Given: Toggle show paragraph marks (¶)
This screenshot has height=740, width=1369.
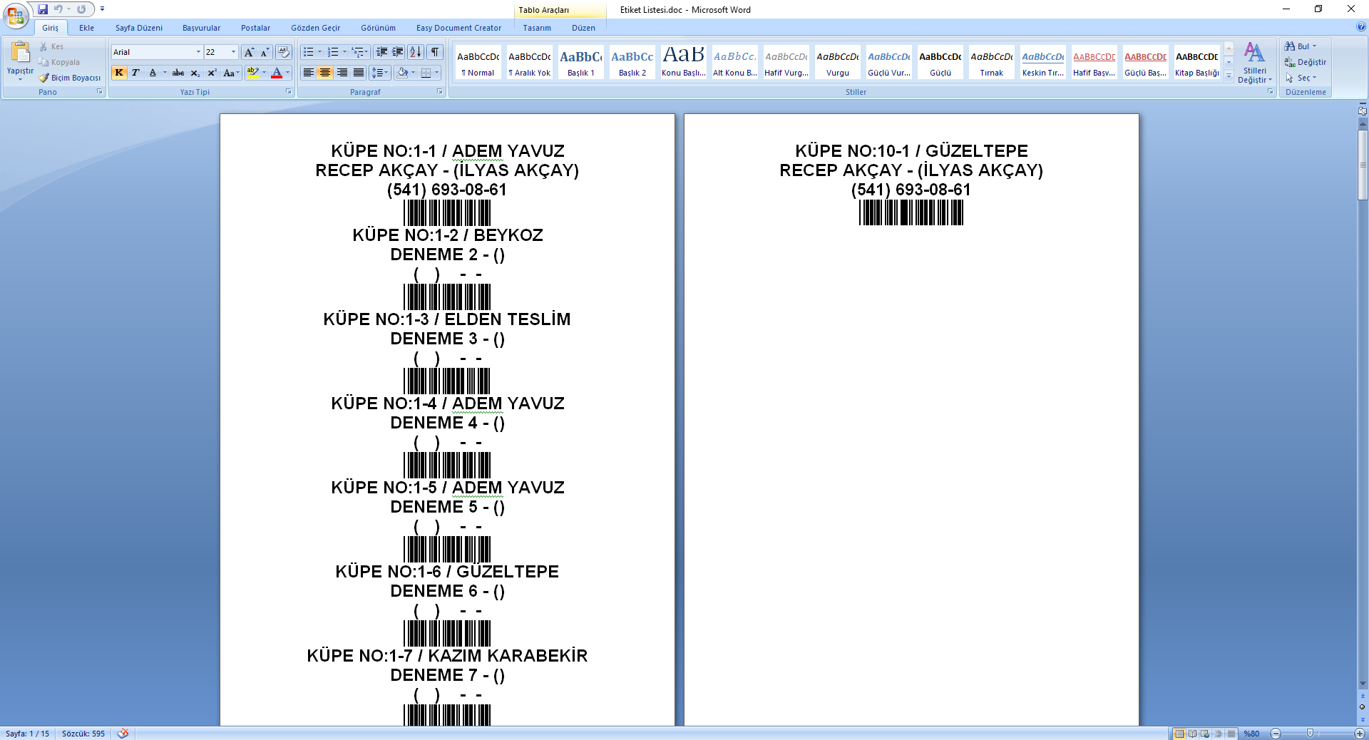Looking at the screenshot, I should (x=434, y=52).
